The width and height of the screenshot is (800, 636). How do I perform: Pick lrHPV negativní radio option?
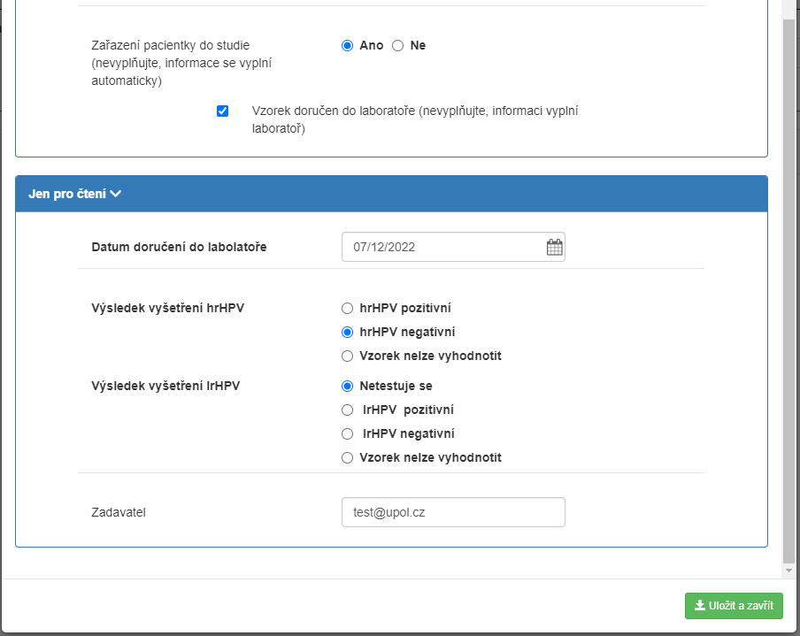click(348, 434)
